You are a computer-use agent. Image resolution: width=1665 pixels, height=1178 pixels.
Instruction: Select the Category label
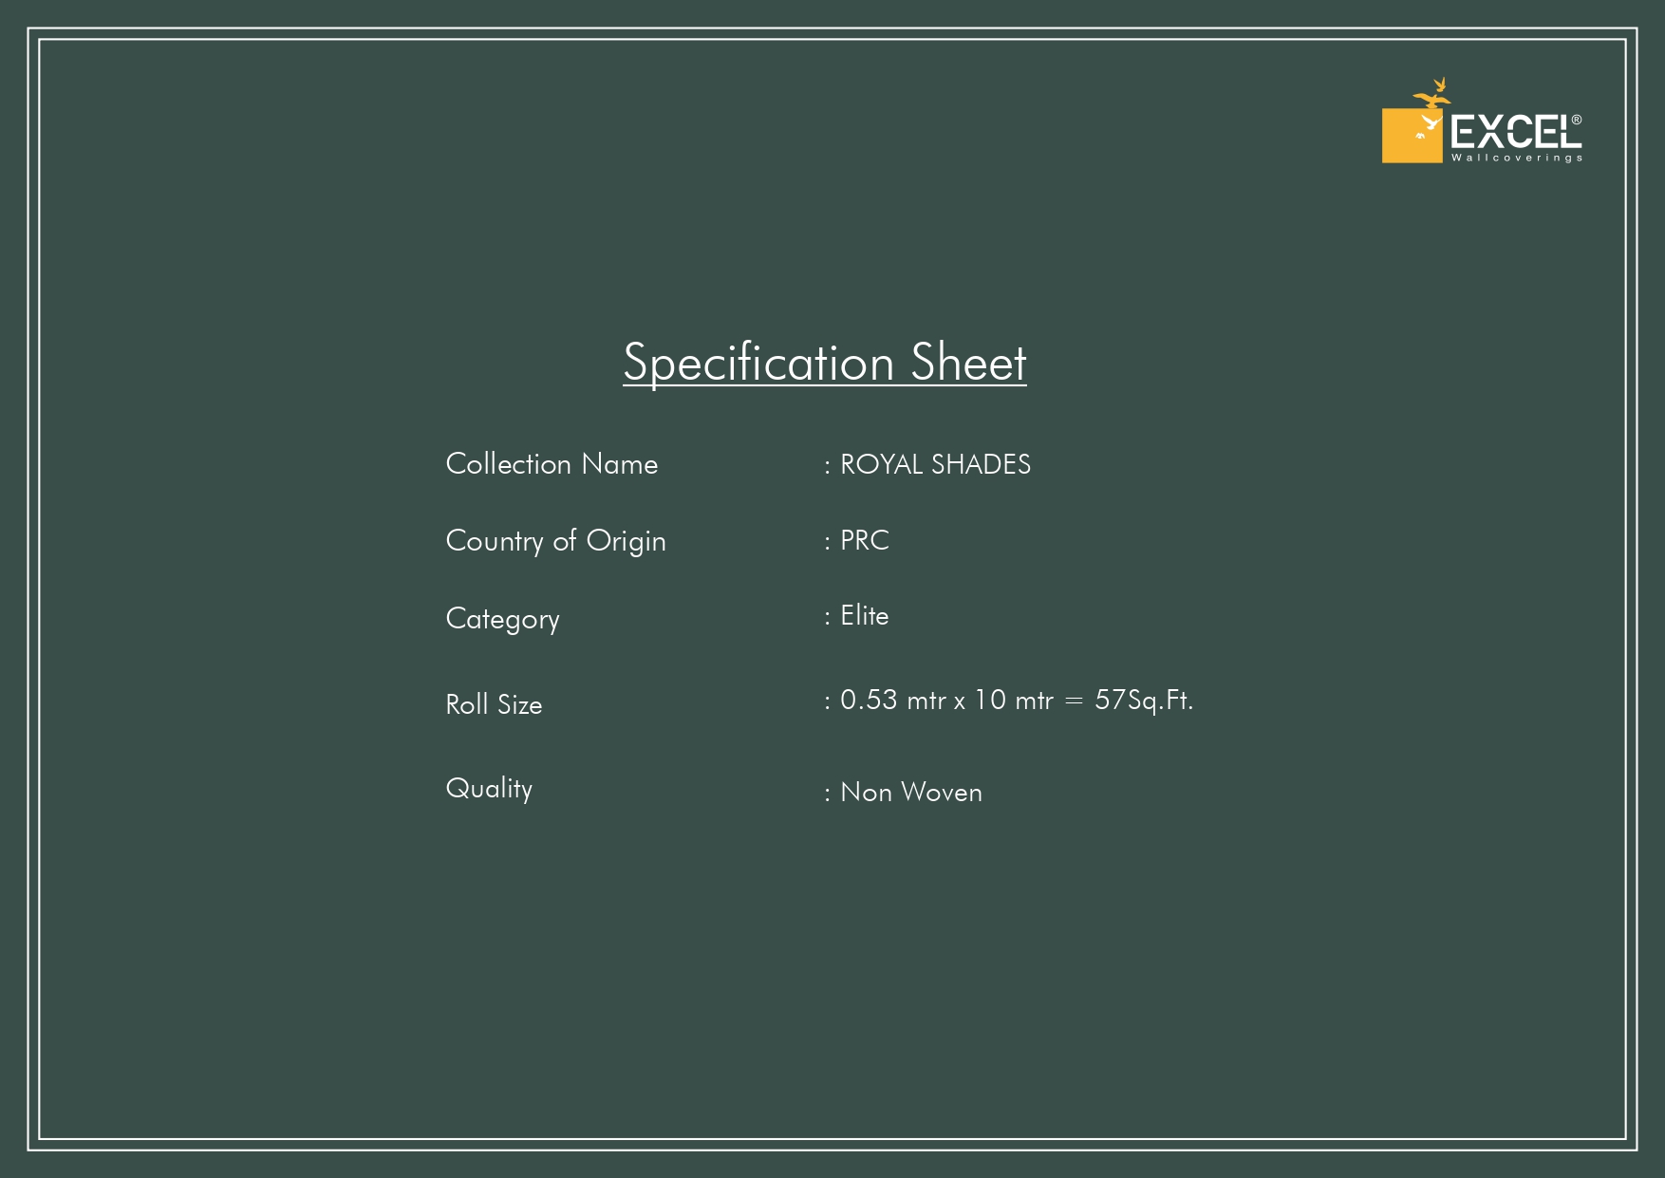click(x=502, y=619)
